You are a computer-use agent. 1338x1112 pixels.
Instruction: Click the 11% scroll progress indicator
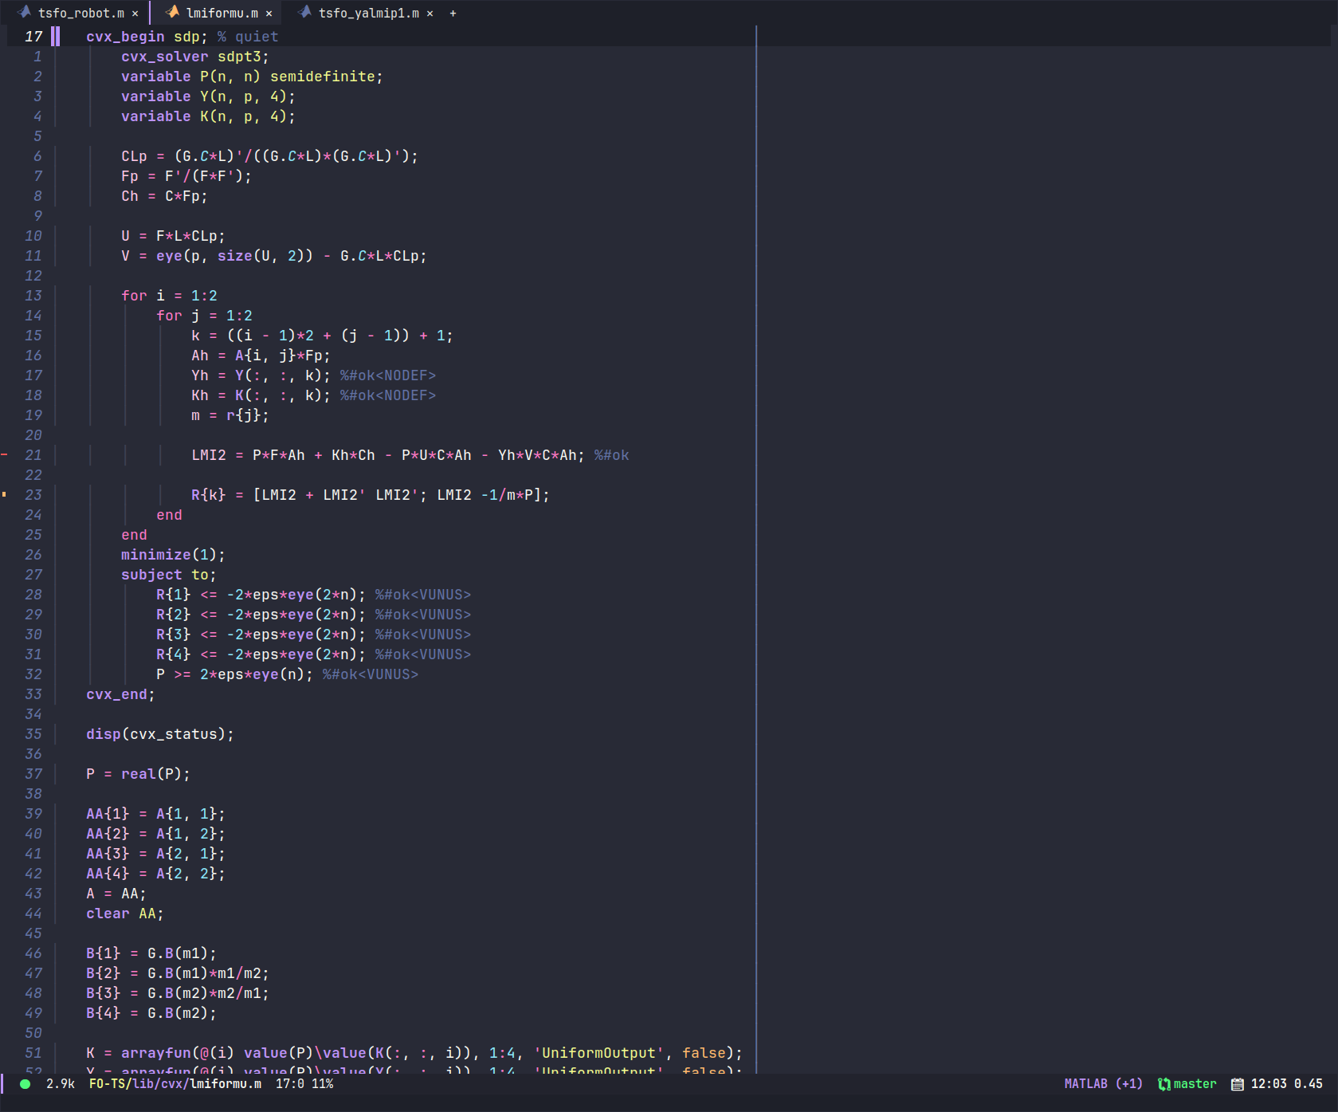coord(322,1083)
